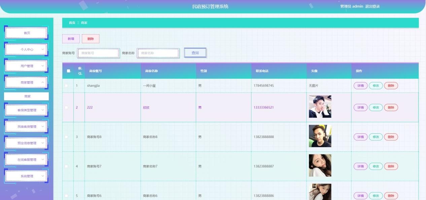
Task: Check the checkbox for row 商家账号7
Action: click(67, 166)
